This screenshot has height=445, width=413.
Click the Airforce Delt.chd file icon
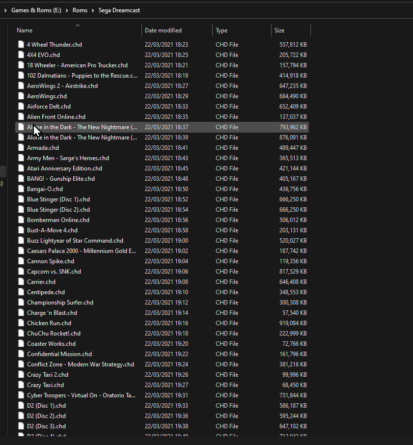click(x=21, y=107)
